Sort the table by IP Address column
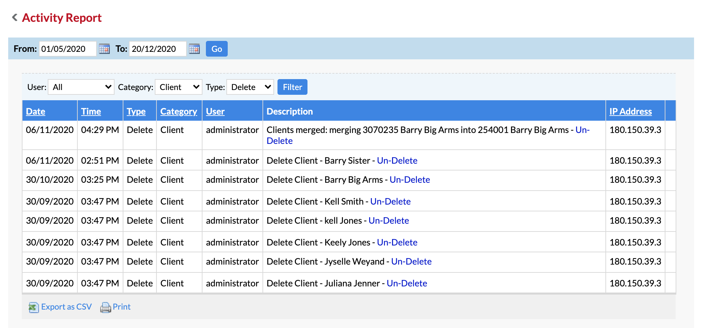 coord(631,111)
